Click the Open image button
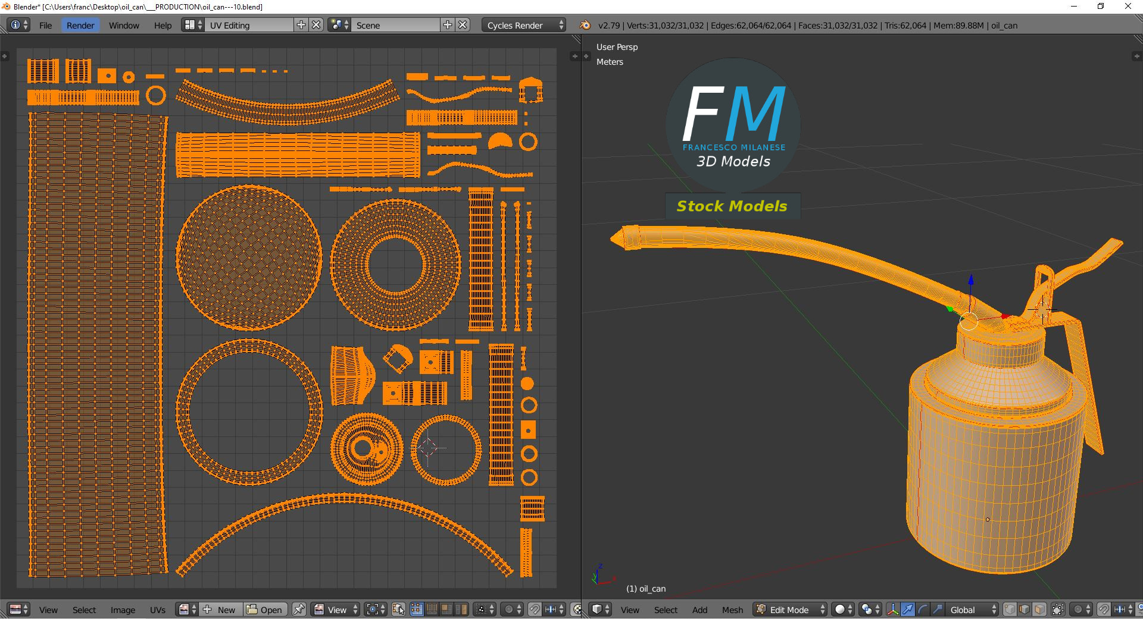 click(266, 609)
